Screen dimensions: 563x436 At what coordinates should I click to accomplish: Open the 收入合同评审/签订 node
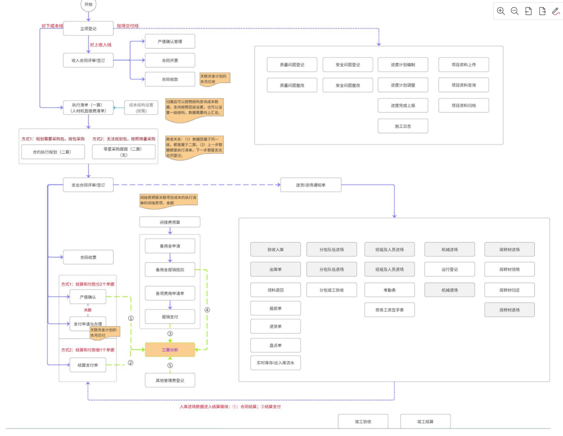pos(88,60)
